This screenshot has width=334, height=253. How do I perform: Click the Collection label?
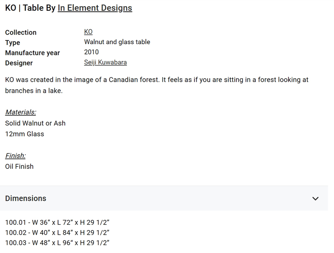(21, 33)
